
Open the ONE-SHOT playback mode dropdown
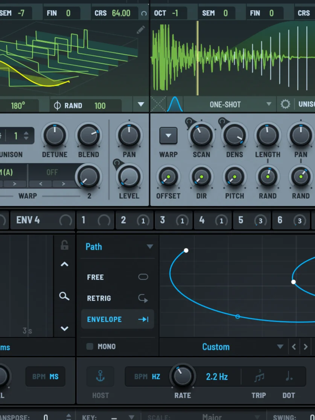230,104
